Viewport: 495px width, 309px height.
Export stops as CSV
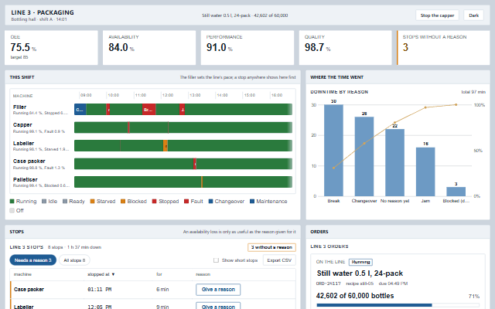[279, 260]
